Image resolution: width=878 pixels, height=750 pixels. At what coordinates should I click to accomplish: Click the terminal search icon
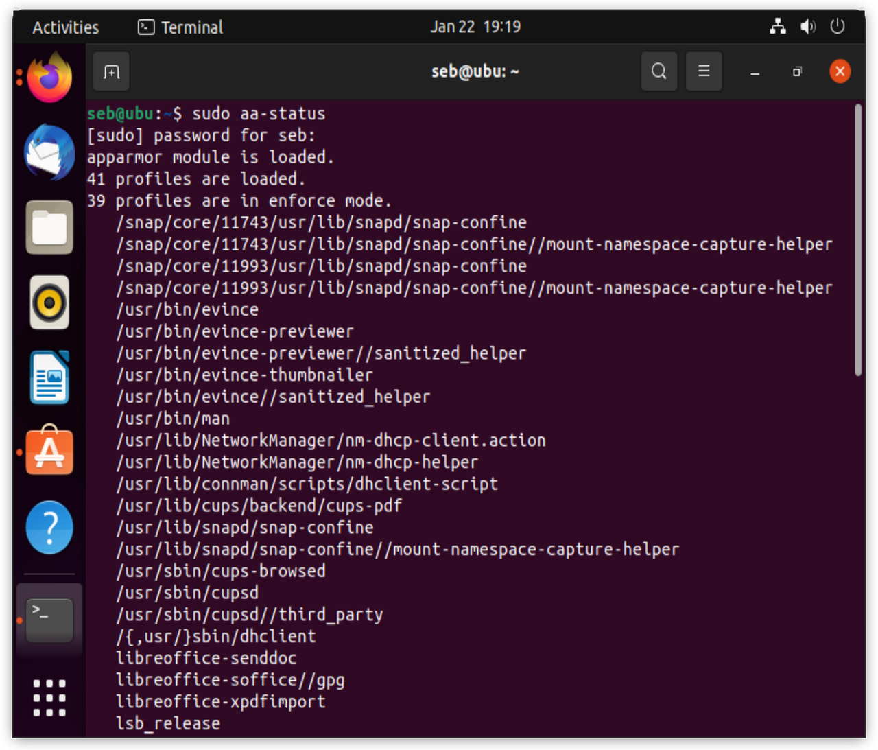click(658, 71)
